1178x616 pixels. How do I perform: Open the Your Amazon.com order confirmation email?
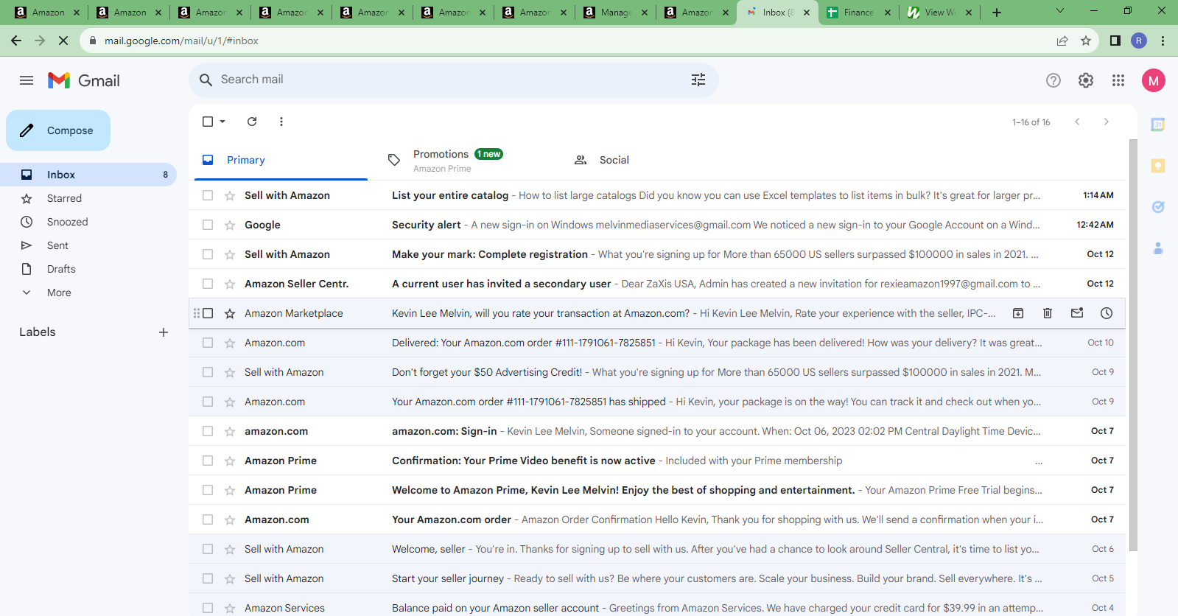click(657, 519)
